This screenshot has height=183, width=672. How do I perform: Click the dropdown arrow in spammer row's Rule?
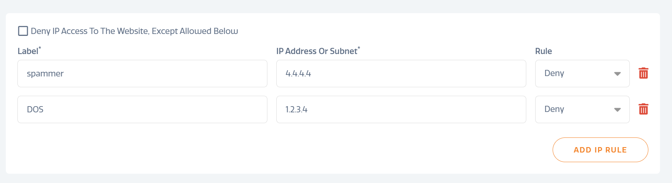pyautogui.click(x=617, y=74)
